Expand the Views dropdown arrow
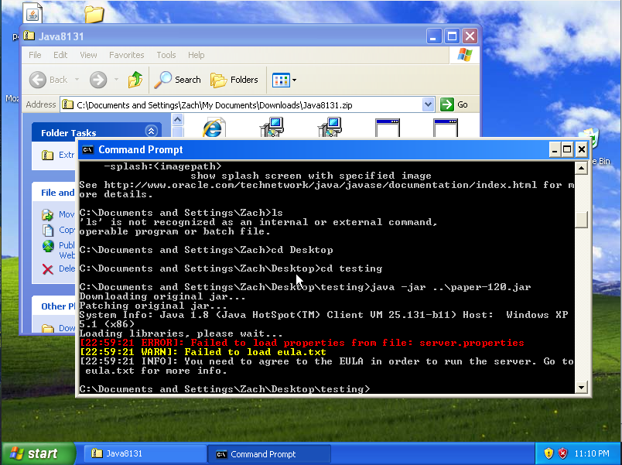Image resolution: width=622 pixels, height=465 pixels. pyautogui.click(x=294, y=80)
